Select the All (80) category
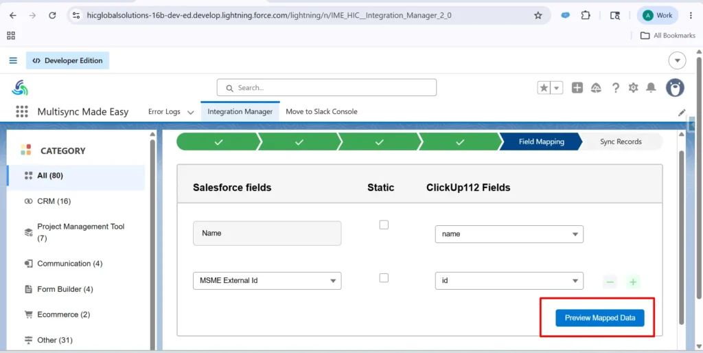The height and width of the screenshot is (353, 703). 76,175
